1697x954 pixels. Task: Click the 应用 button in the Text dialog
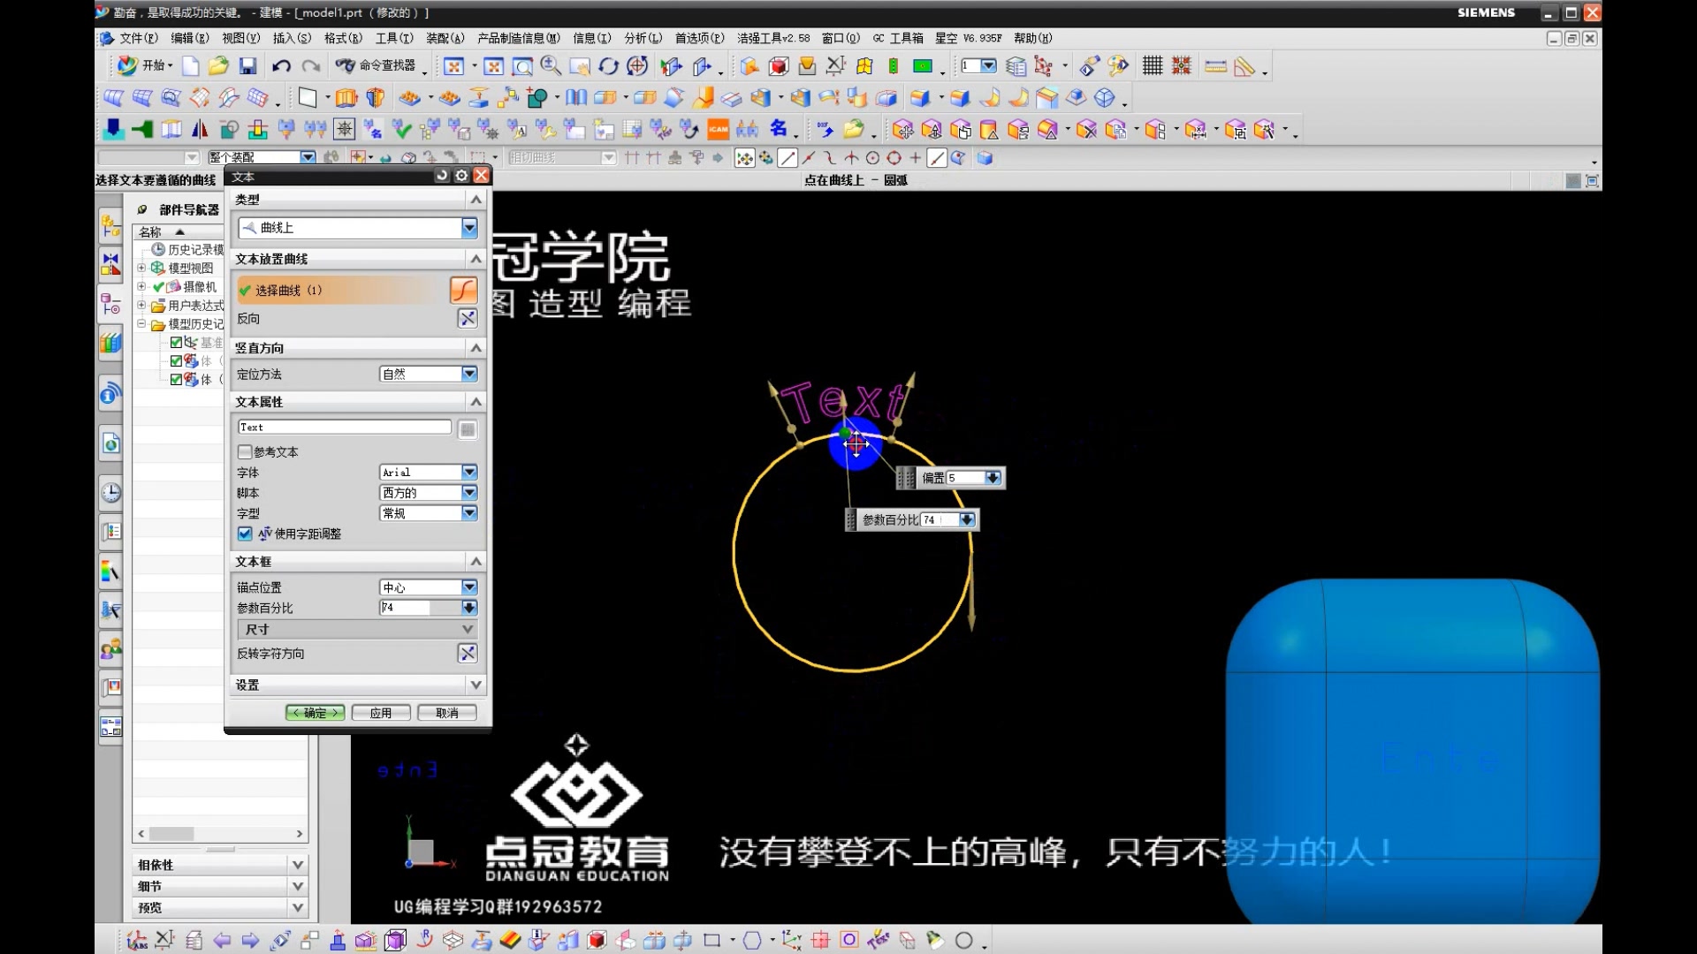point(380,712)
